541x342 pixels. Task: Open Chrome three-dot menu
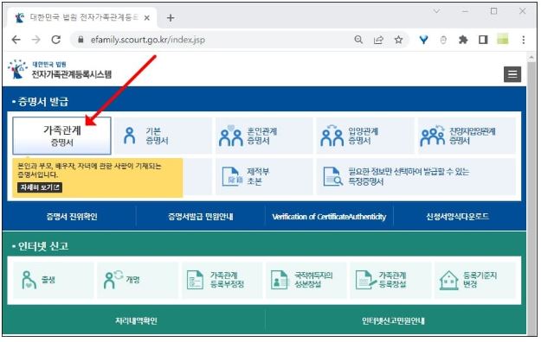524,40
